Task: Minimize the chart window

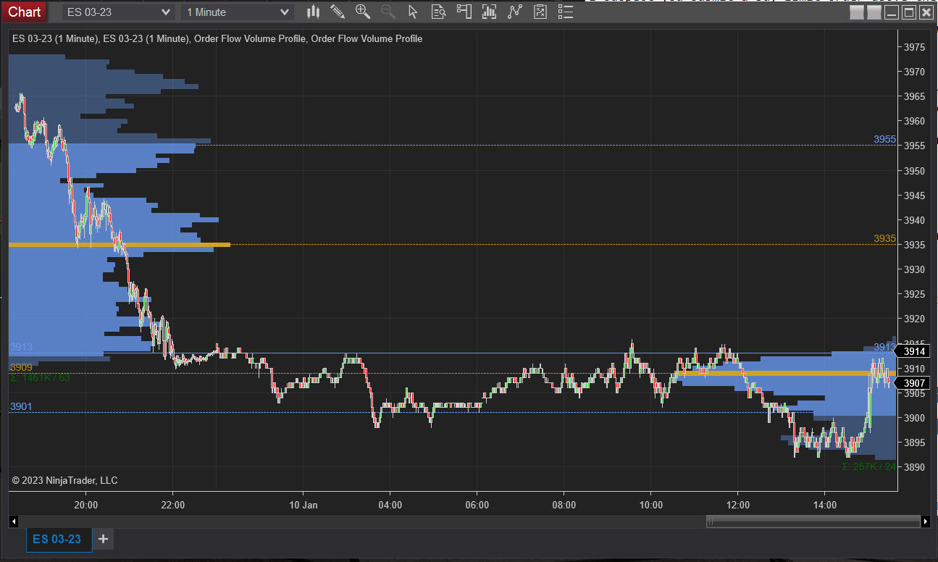Action: point(892,12)
